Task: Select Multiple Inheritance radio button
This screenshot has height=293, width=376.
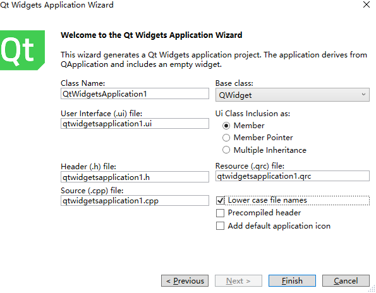Action: point(226,150)
